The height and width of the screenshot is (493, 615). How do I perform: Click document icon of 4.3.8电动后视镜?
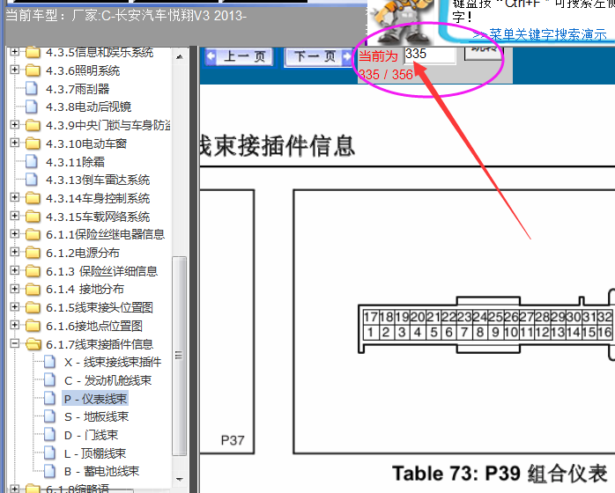click(x=32, y=107)
